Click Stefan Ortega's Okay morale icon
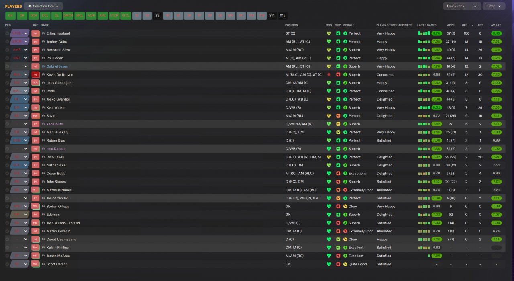Viewport: 514px width, 281px height. click(x=345, y=206)
